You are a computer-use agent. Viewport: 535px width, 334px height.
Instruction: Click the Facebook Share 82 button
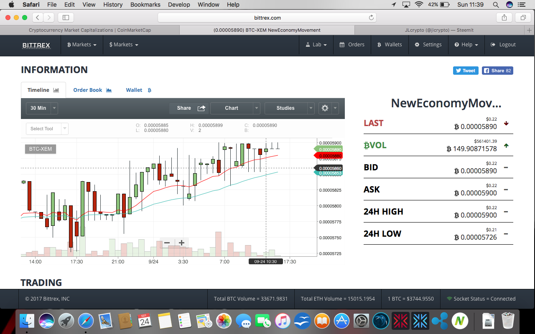(497, 71)
